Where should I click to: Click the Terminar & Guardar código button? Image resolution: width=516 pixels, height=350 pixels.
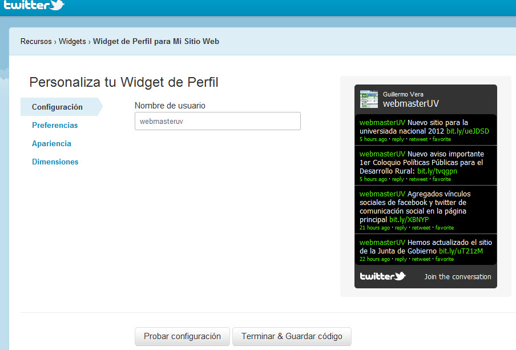[x=292, y=336]
